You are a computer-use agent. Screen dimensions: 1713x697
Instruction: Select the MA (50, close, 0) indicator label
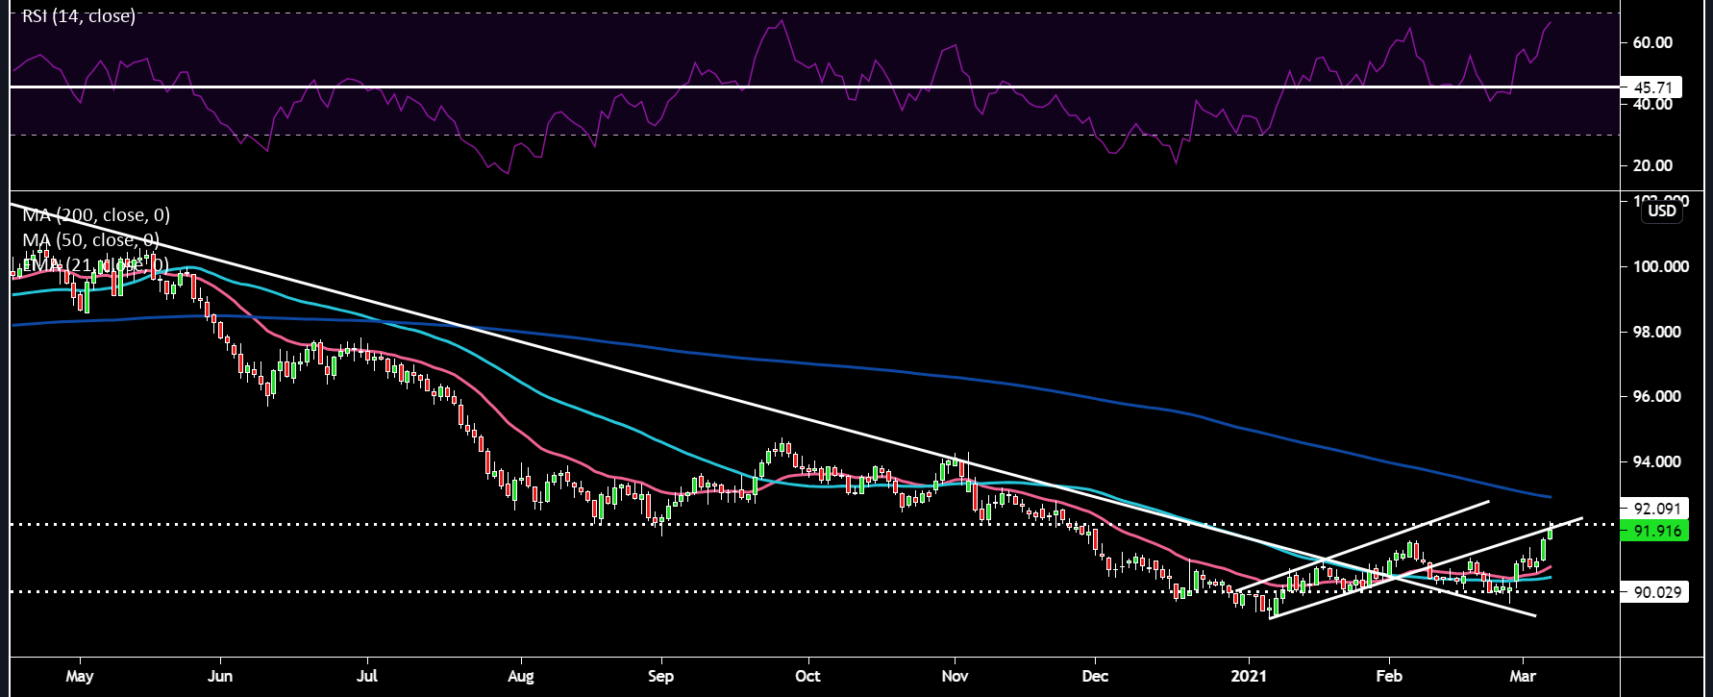(x=91, y=240)
